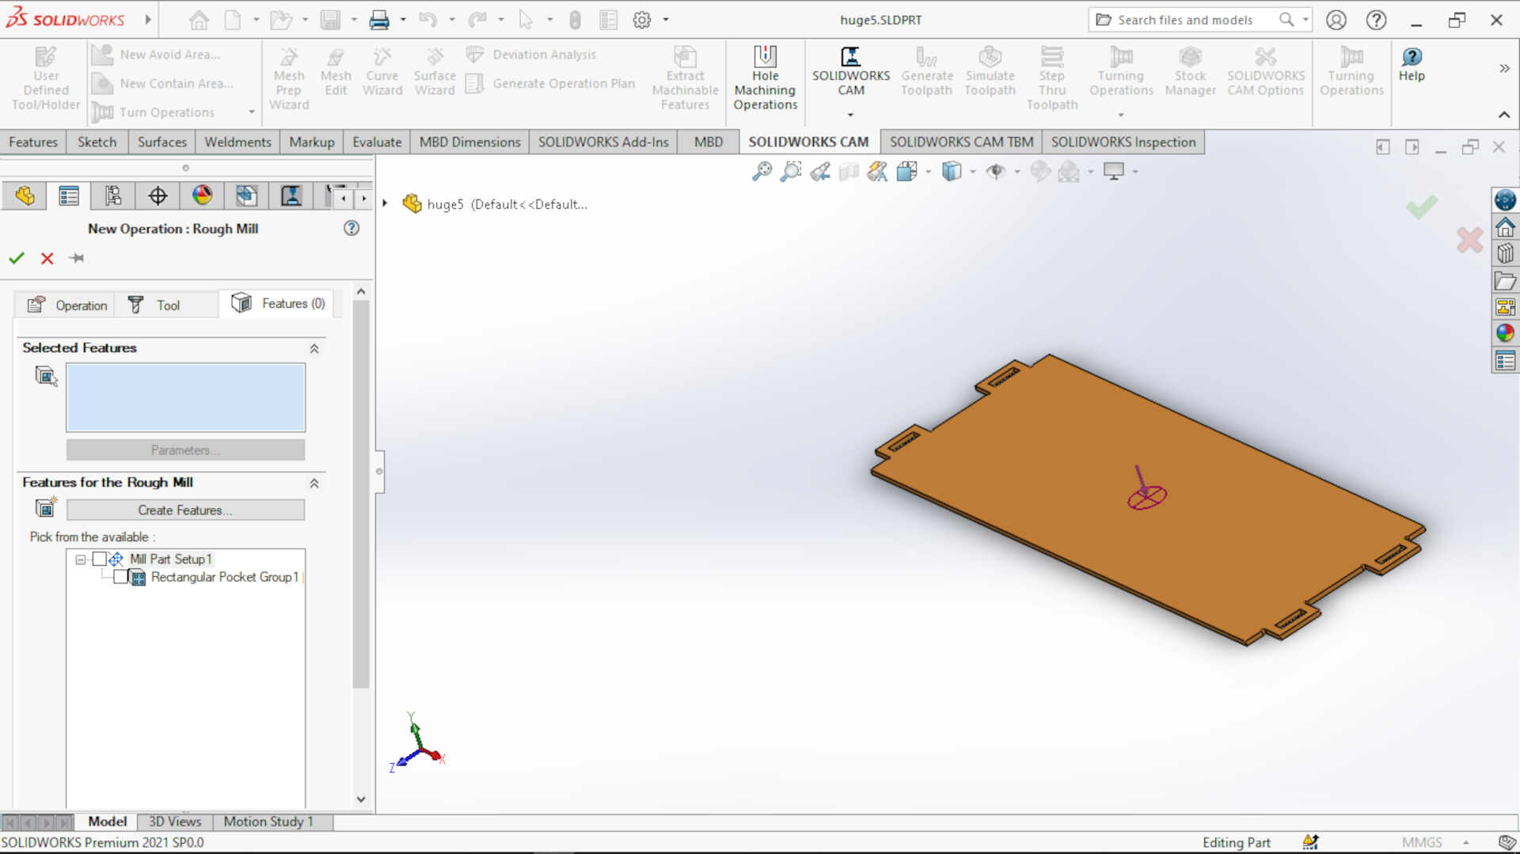
Task: Click the Zoom to Fit icon
Action: (x=761, y=171)
